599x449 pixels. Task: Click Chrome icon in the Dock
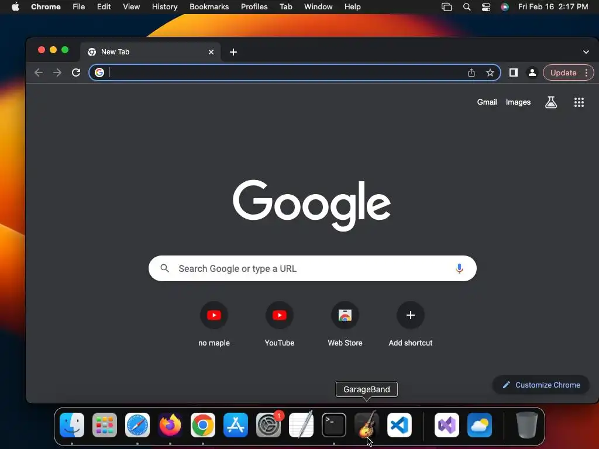pyautogui.click(x=203, y=425)
